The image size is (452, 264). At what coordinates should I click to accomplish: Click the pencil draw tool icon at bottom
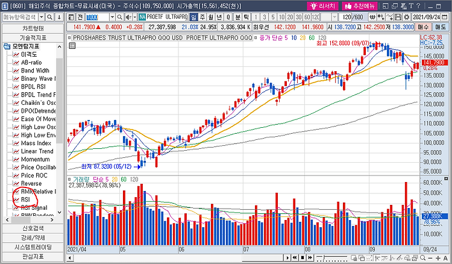(400, 257)
